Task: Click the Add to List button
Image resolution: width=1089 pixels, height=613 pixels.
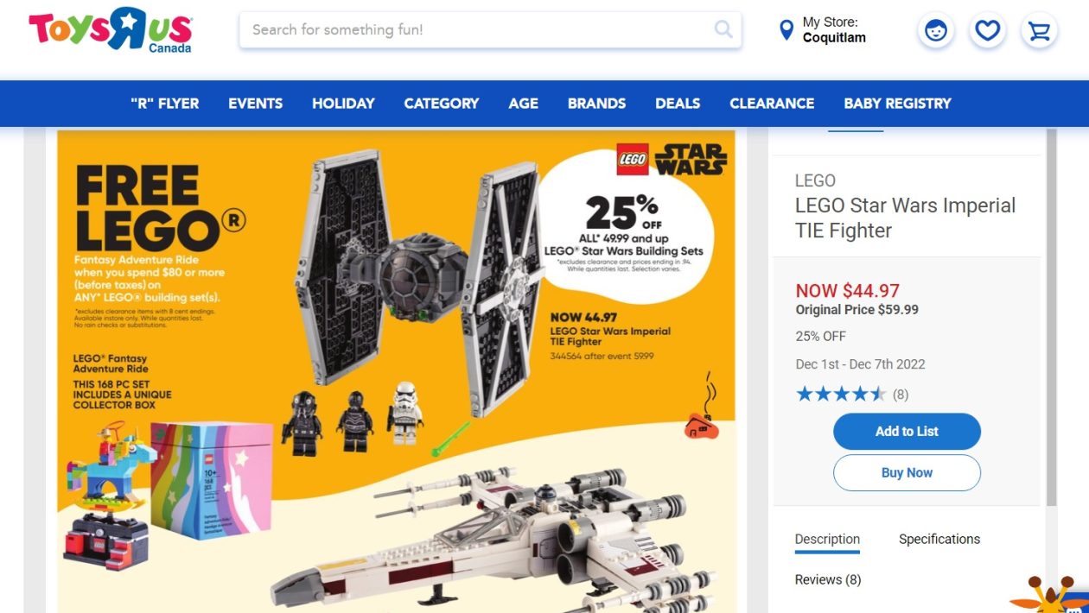Action: point(906,431)
